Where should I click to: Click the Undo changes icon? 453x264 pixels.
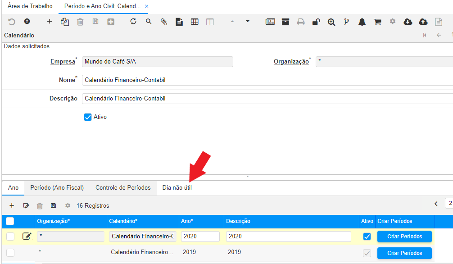coord(12,22)
